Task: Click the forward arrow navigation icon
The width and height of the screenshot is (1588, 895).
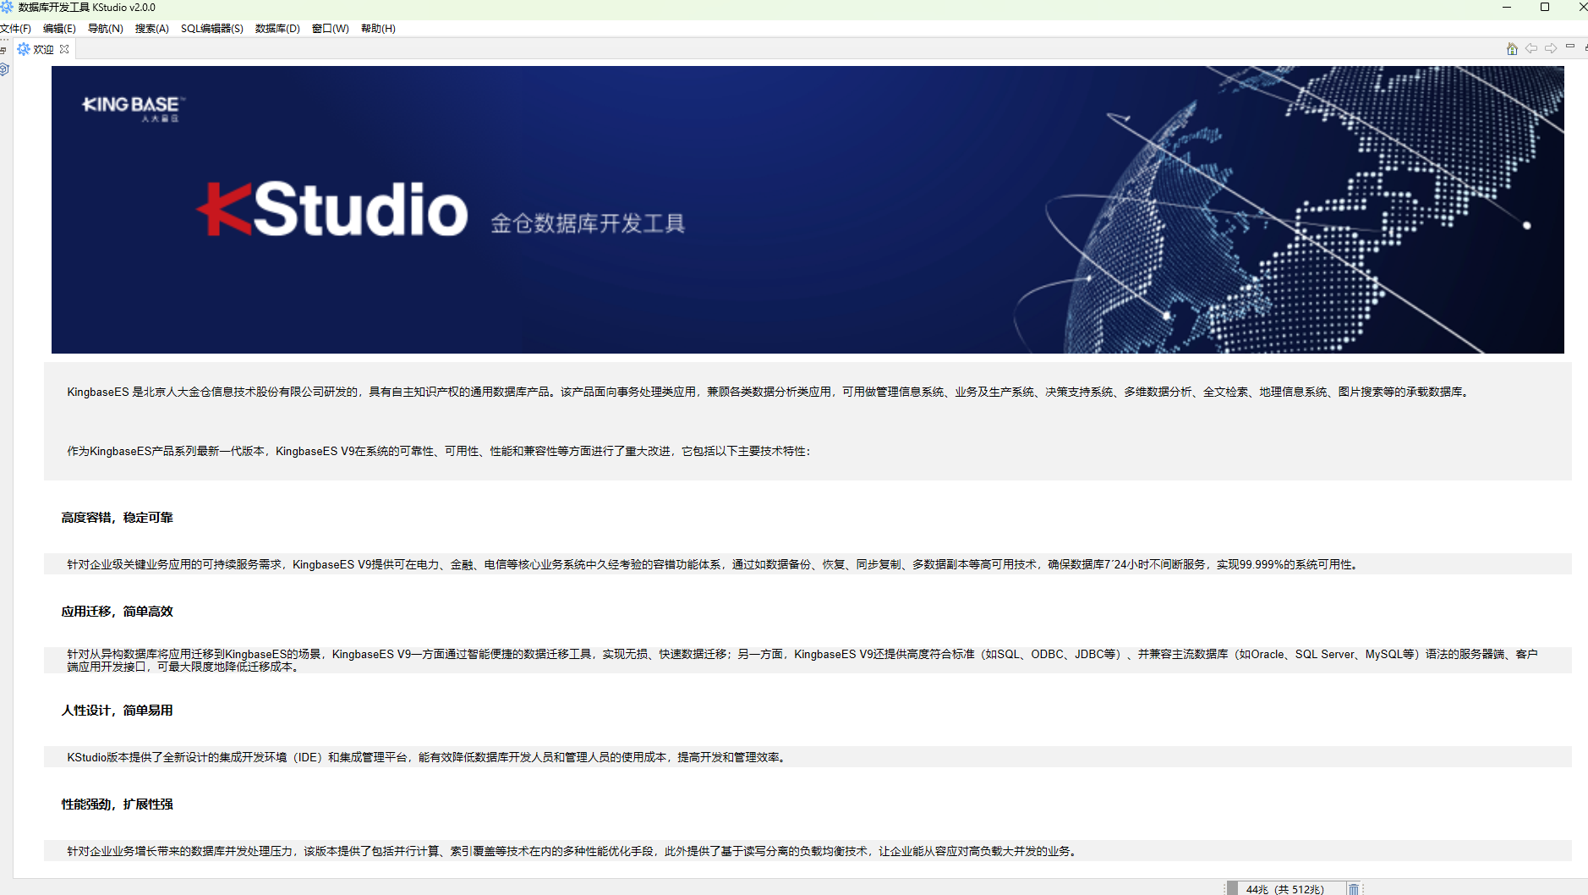Action: 1551,49
